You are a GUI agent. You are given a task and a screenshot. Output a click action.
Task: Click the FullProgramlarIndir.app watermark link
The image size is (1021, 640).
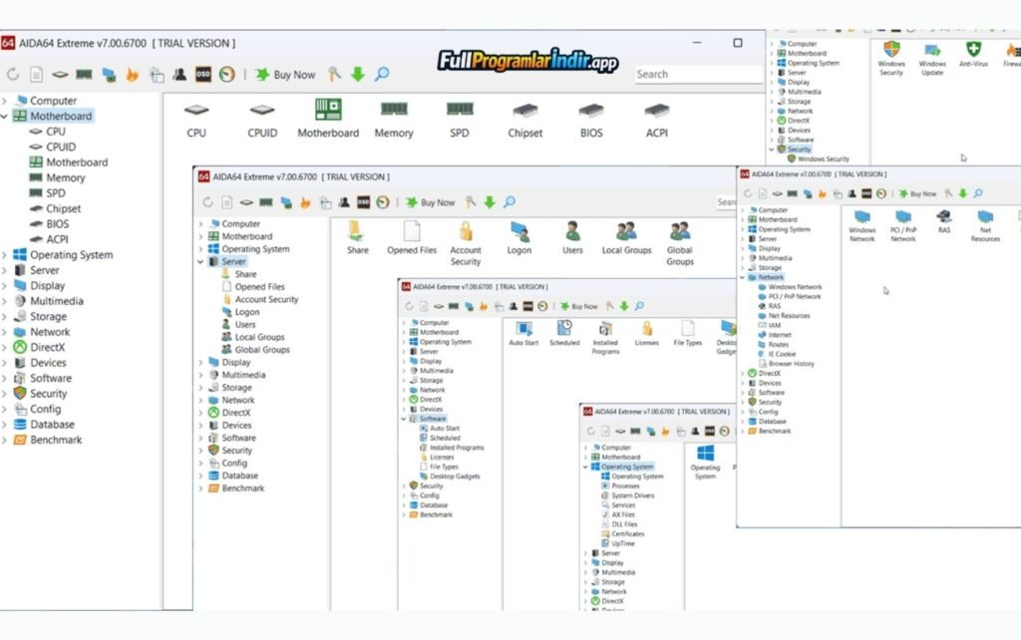pos(527,62)
